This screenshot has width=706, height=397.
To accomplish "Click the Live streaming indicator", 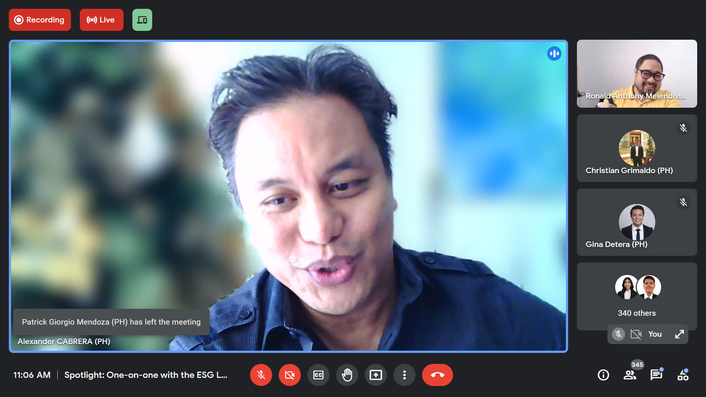I will pyautogui.click(x=101, y=20).
